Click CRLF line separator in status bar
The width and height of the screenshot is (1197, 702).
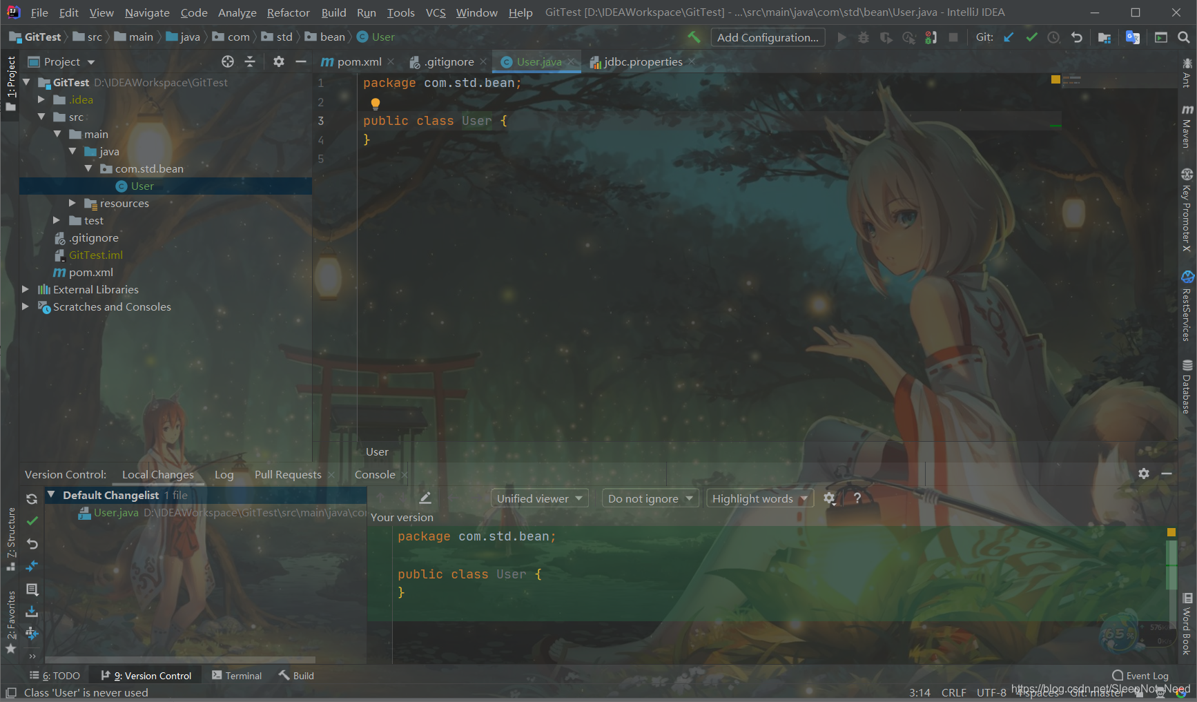[x=953, y=692]
